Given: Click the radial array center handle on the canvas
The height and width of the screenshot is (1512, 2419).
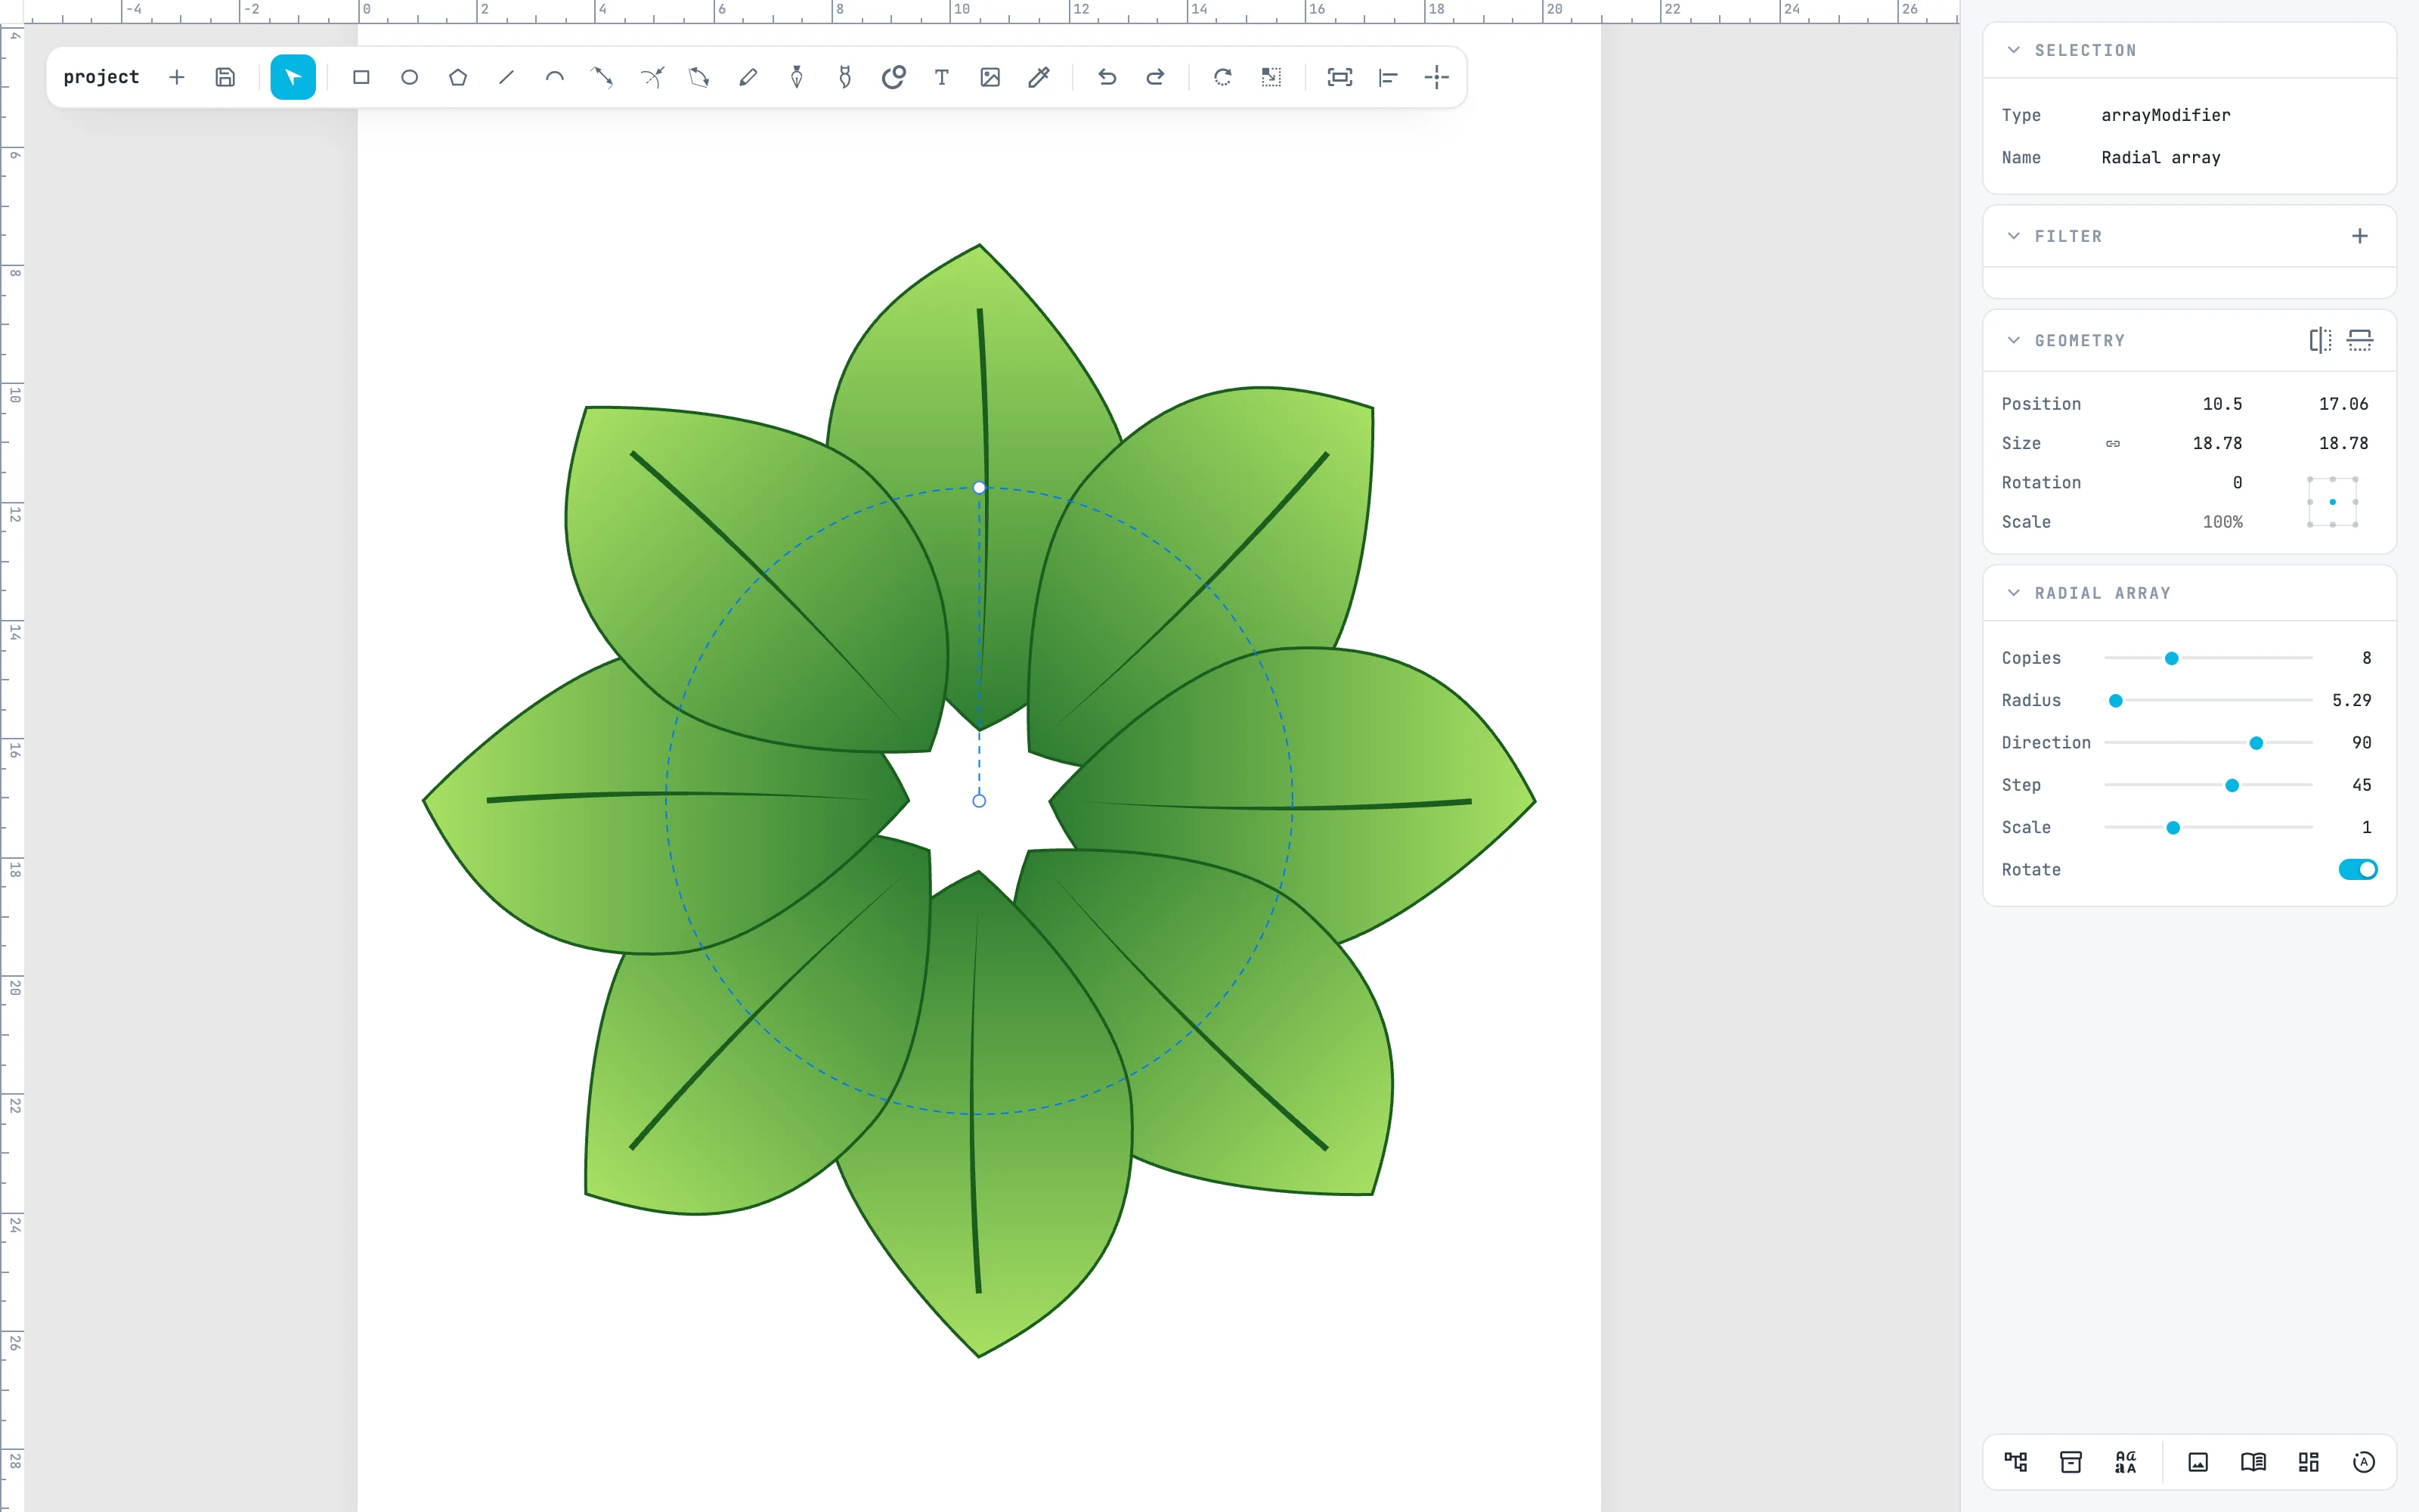Looking at the screenshot, I should (979, 800).
